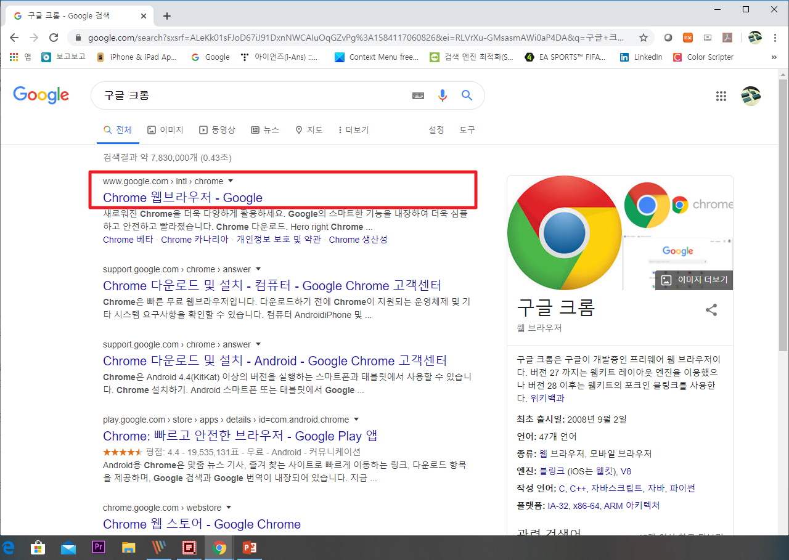Reload the current page
This screenshot has height=560, width=789.
click(x=54, y=38)
